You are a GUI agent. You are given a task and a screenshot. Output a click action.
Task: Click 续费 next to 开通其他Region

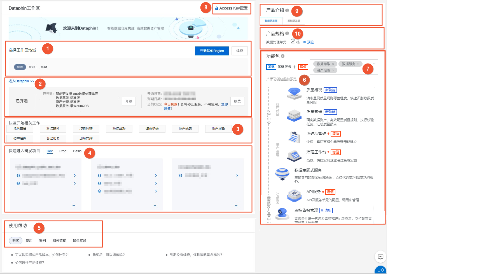tap(240, 51)
